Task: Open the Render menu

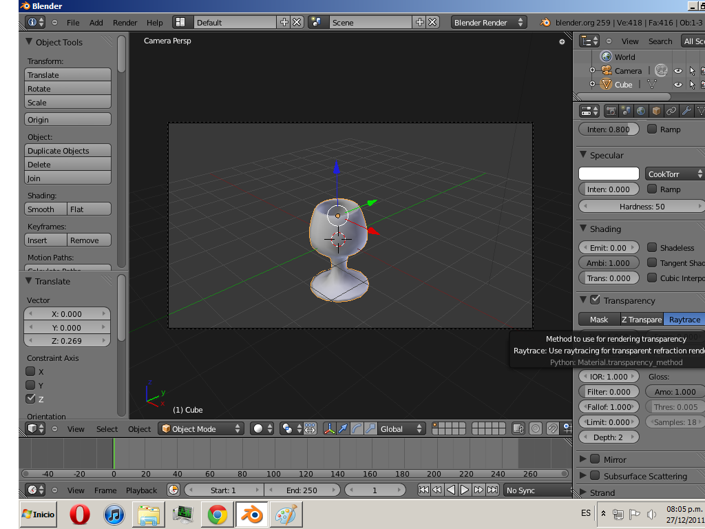Action: [x=125, y=23]
